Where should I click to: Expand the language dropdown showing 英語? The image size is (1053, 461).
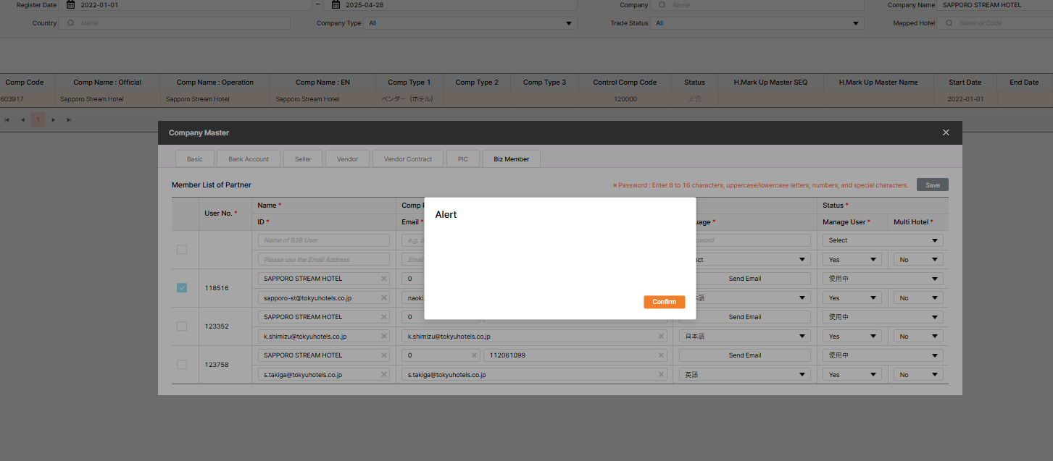pyautogui.click(x=744, y=375)
